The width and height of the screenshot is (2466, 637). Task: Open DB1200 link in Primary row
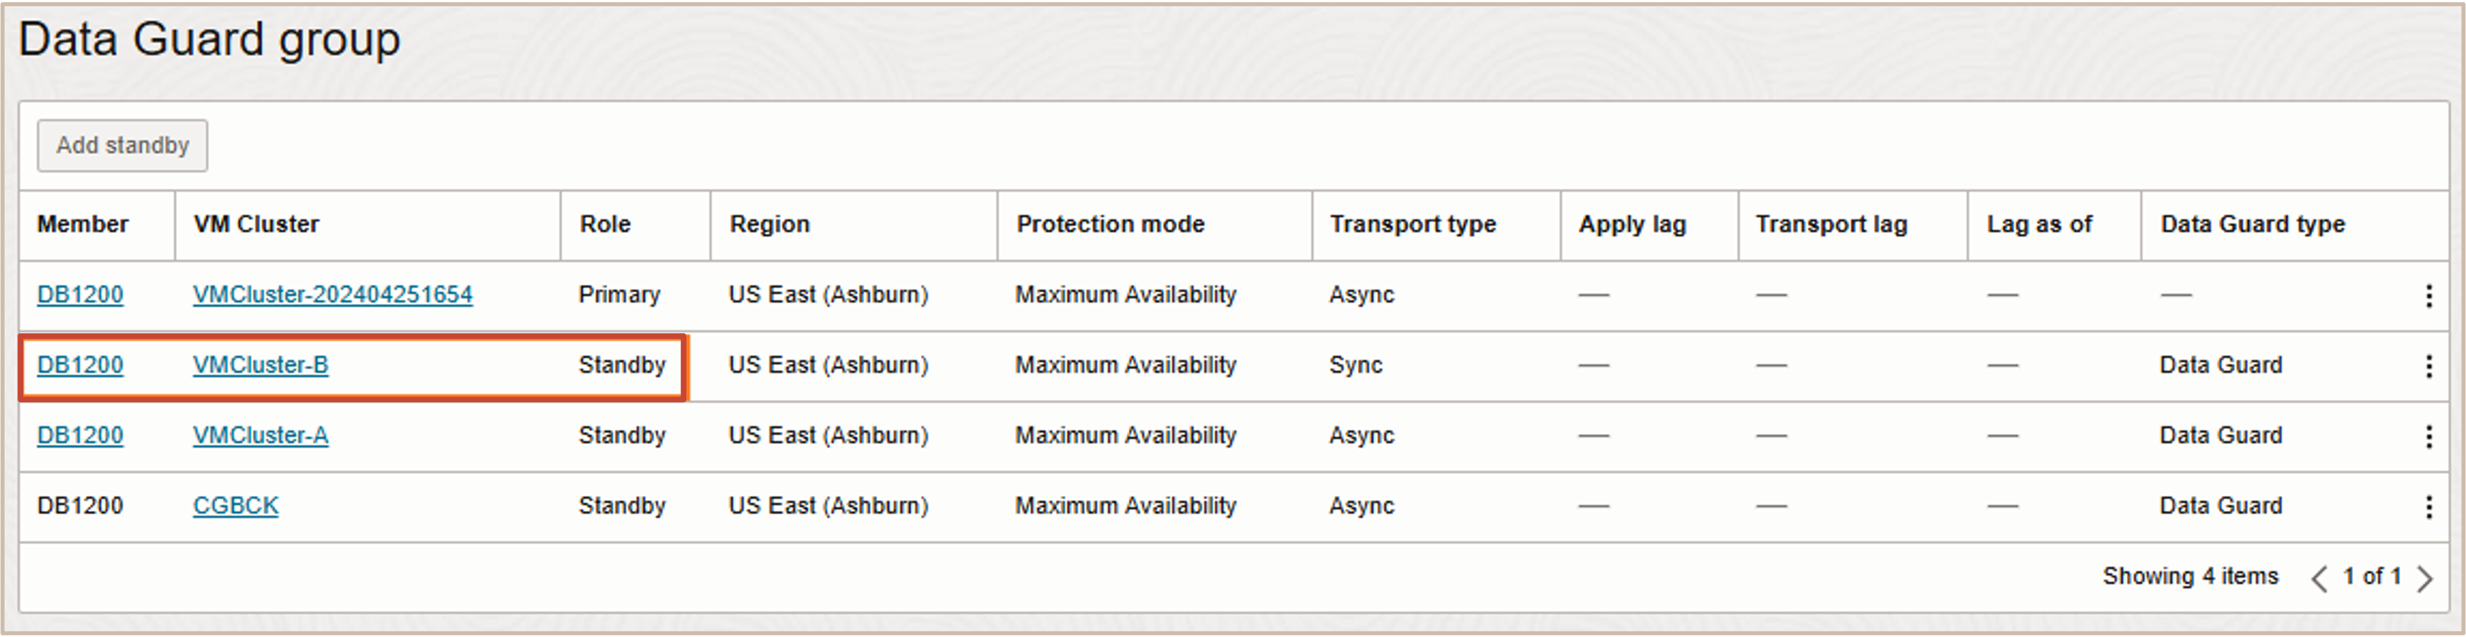pyautogui.click(x=81, y=295)
